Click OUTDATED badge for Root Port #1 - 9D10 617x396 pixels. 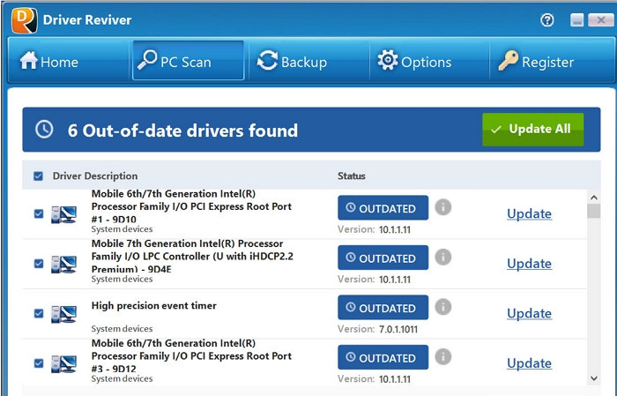tap(383, 208)
